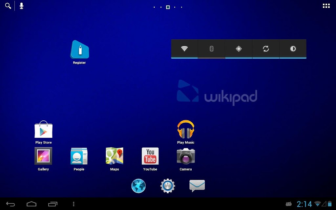Tap the battery status icon

point(330,204)
